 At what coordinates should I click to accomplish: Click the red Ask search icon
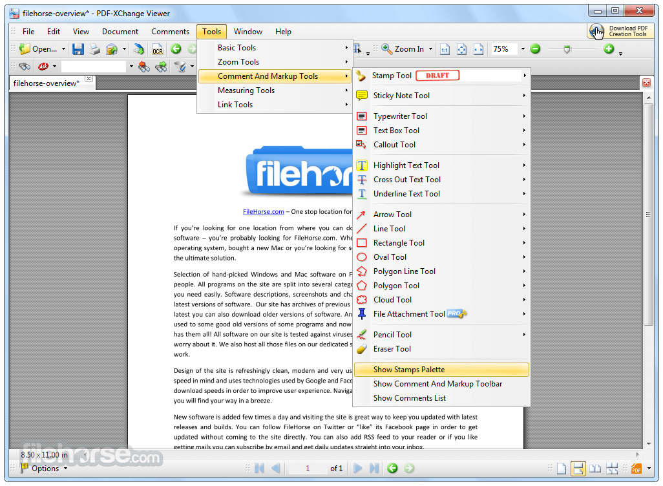click(x=43, y=67)
